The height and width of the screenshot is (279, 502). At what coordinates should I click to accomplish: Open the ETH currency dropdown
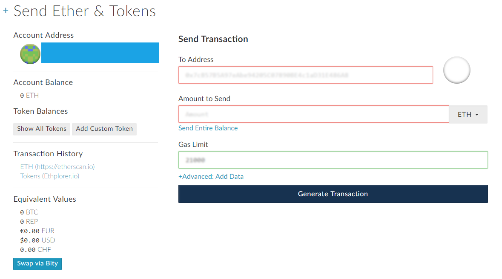click(468, 115)
